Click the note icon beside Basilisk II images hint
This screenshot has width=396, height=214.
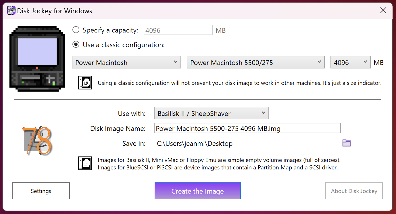[84, 163]
